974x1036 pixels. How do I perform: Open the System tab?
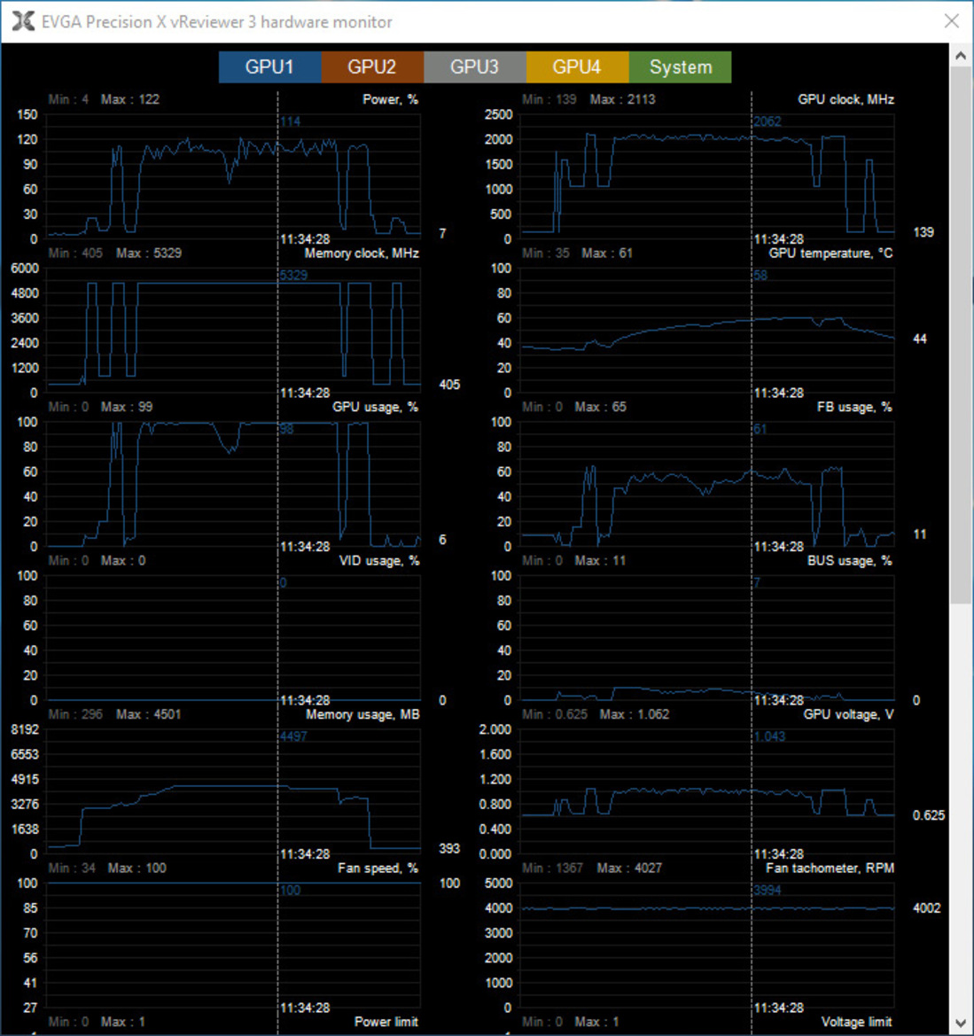pos(680,66)
